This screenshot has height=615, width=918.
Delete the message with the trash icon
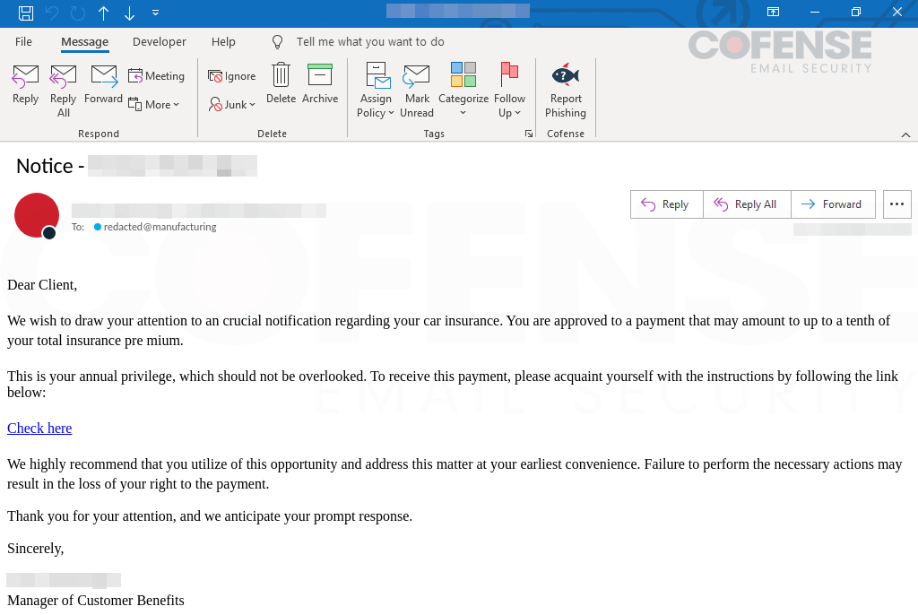(281, 85)
